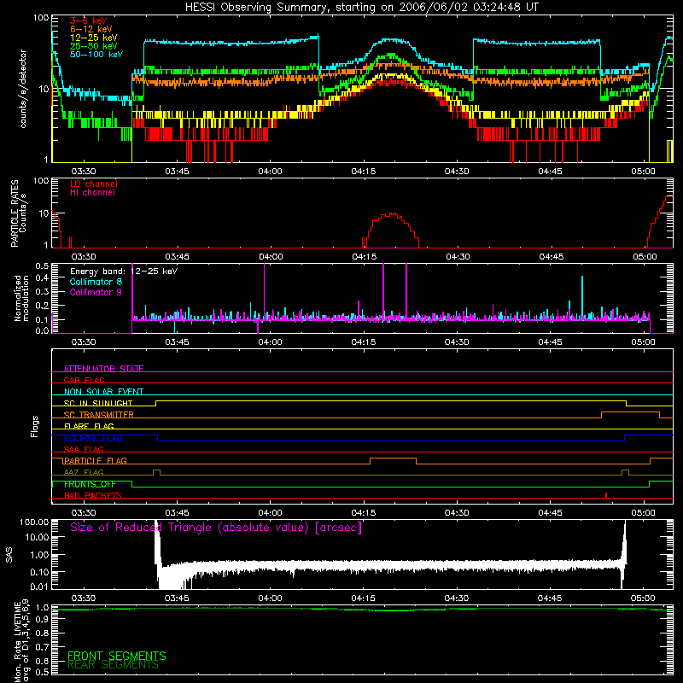683x683 pixels.
Task: Click the 0.7 value on LIVETIME axis
Action: (42, 646)
